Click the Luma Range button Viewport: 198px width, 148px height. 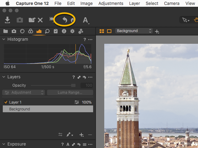point(70,92)
